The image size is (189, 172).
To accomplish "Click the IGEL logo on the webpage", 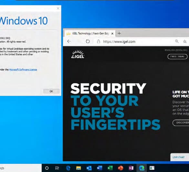I will (x=78, y=54).
